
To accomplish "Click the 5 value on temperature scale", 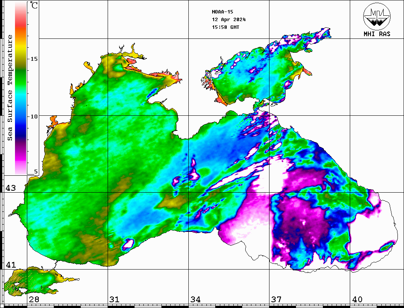I will pyautogui.click(x=36, y=171).
